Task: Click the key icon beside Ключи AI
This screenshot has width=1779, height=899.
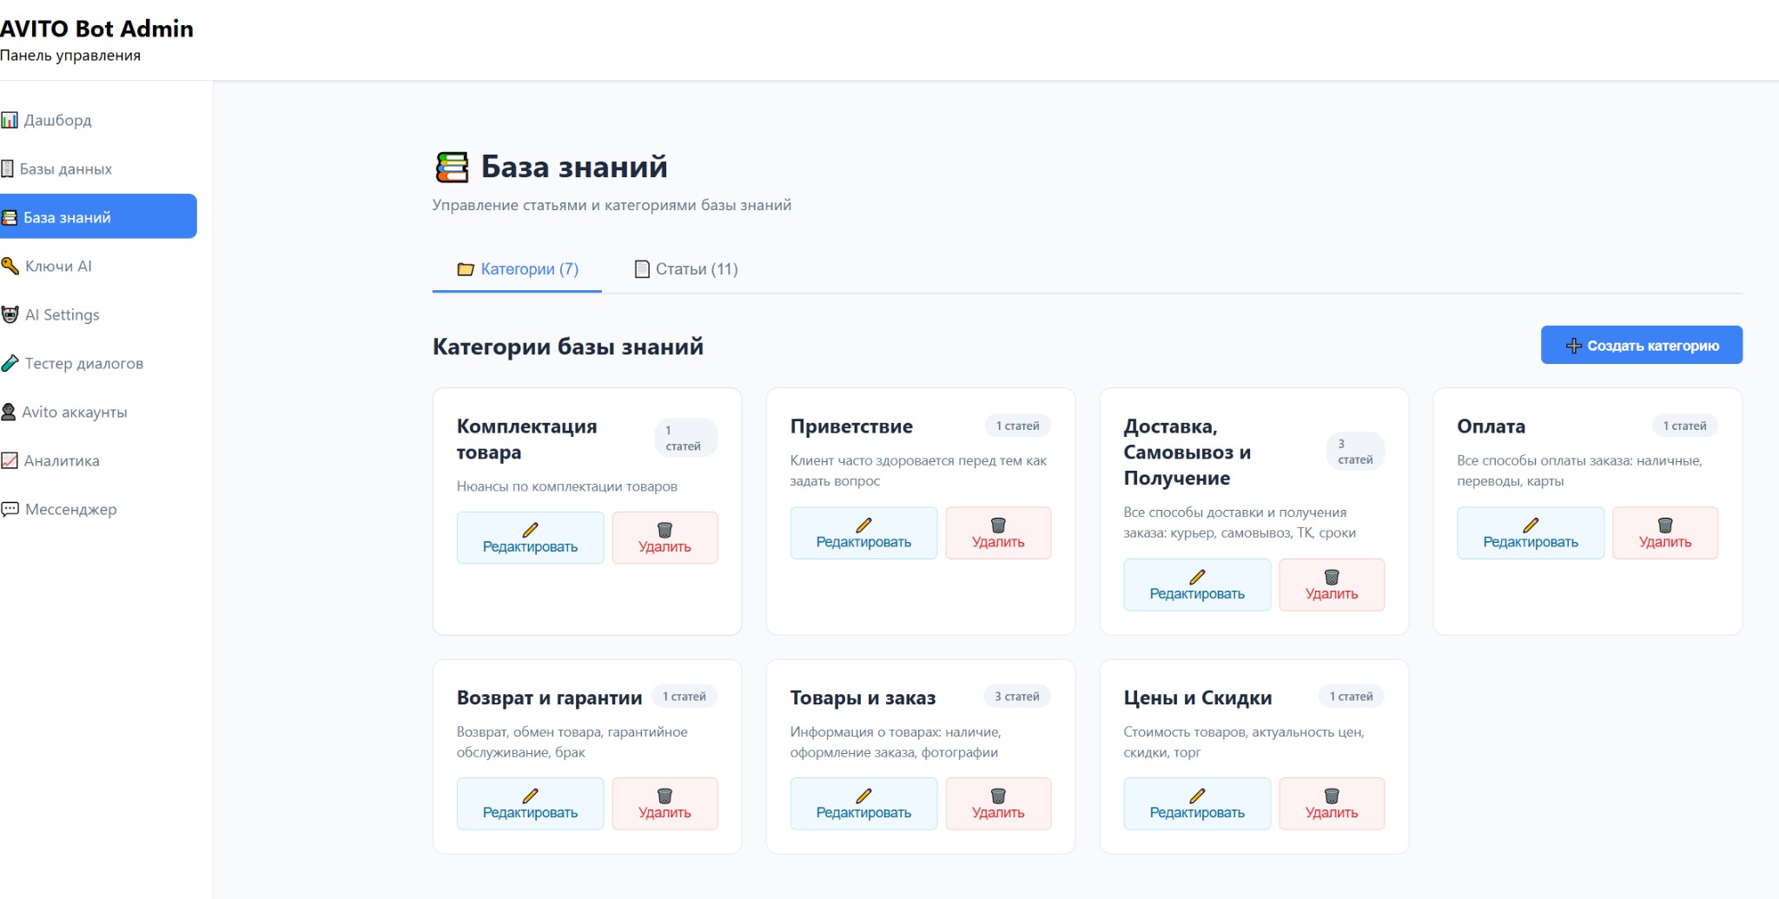Action: tap(10, 266)
